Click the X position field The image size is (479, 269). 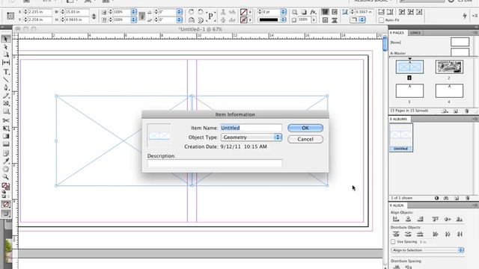(x=40, y=12)
